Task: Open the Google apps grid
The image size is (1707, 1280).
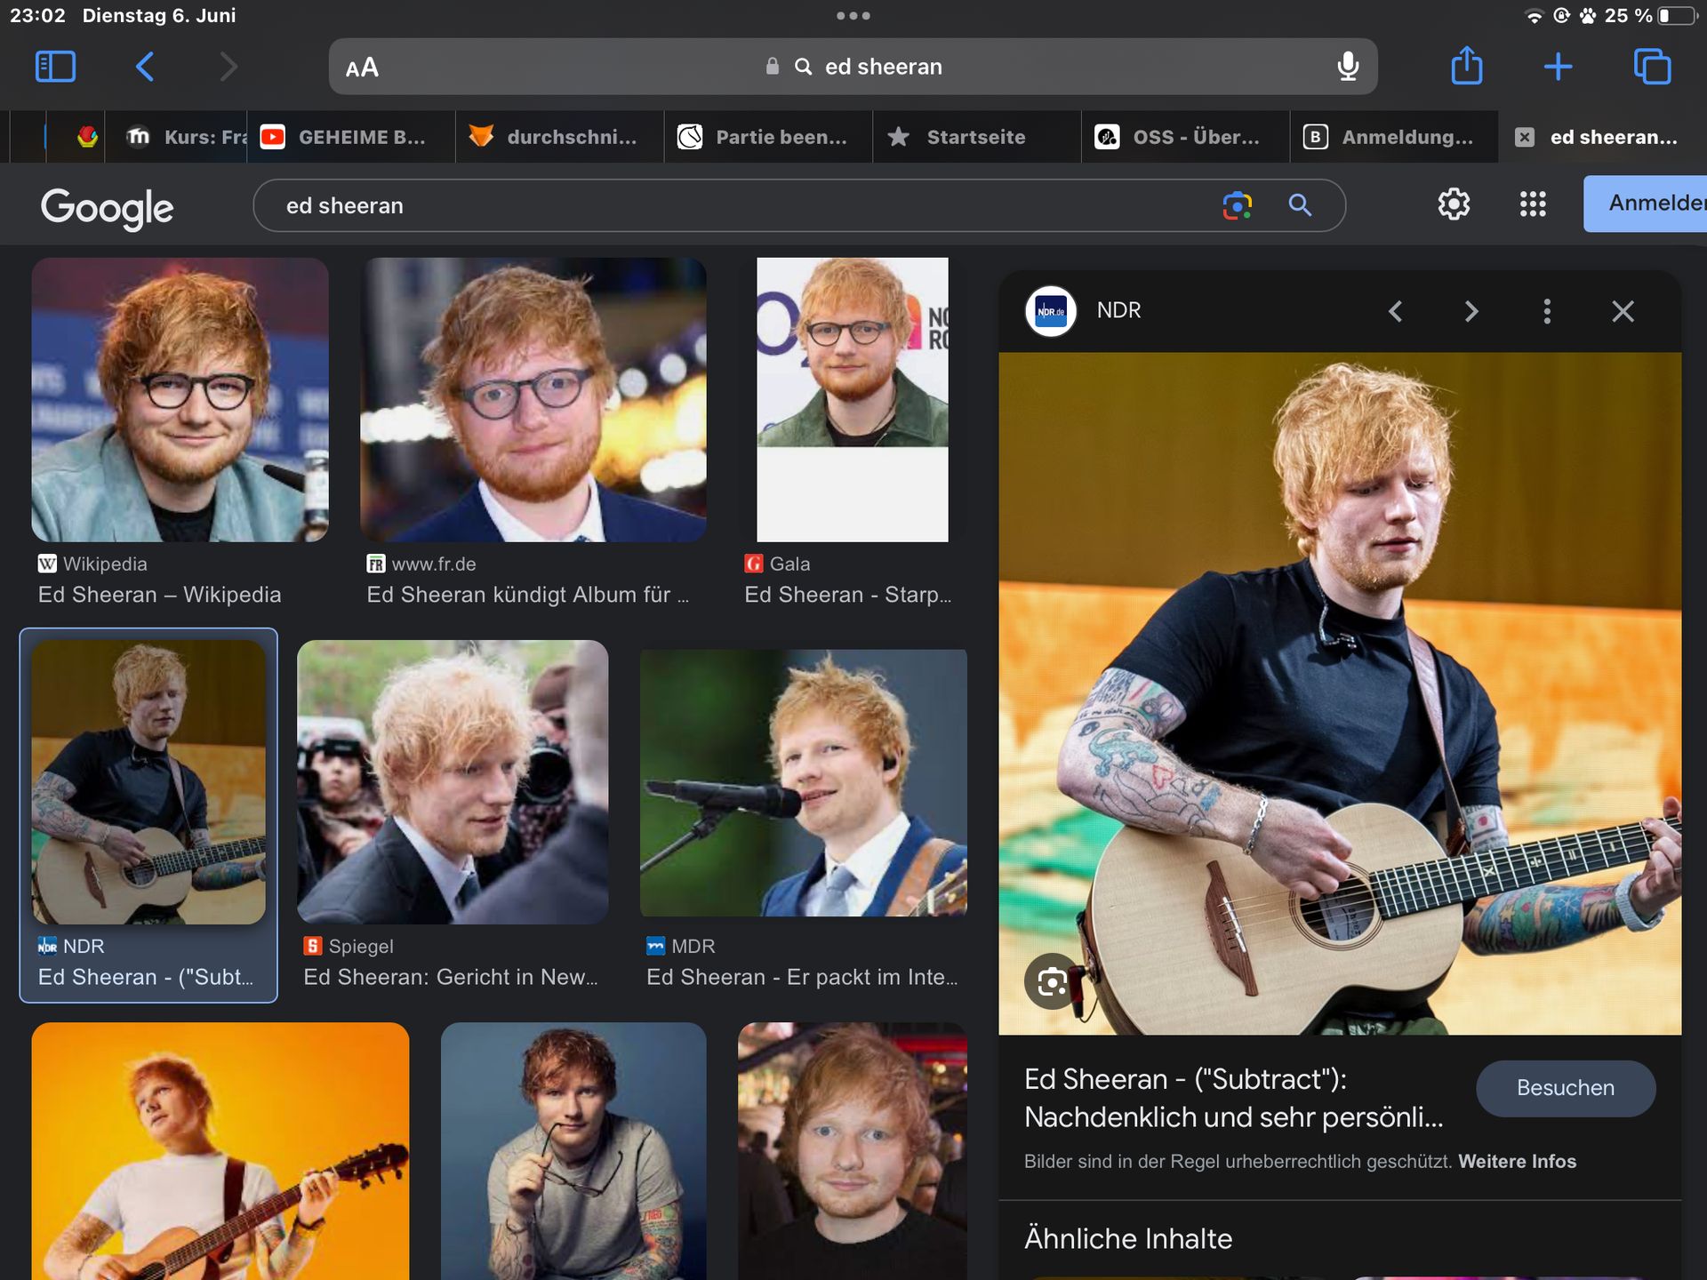Action: click(x=1533, y=204)
